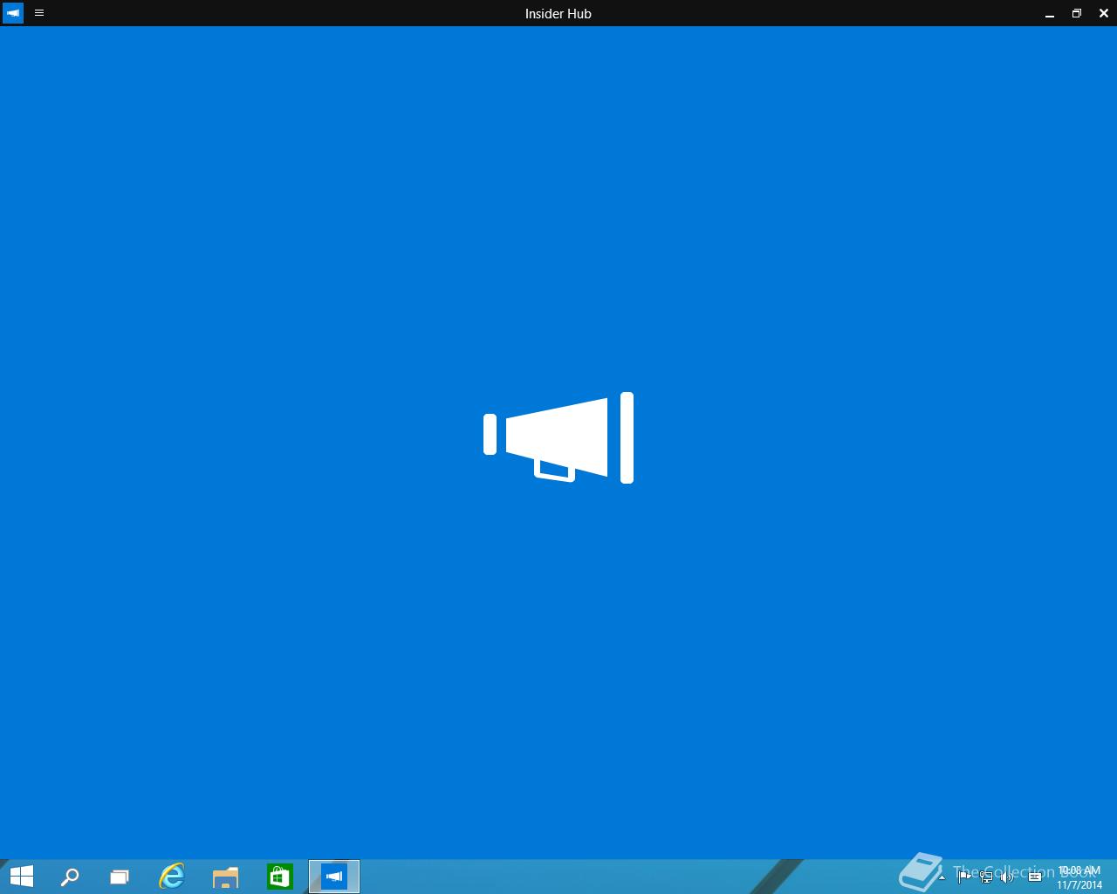Minimize the Insider Hub window
Image resolution: width=1117 pixels, height=894 pixels.
coord(1050,14)
